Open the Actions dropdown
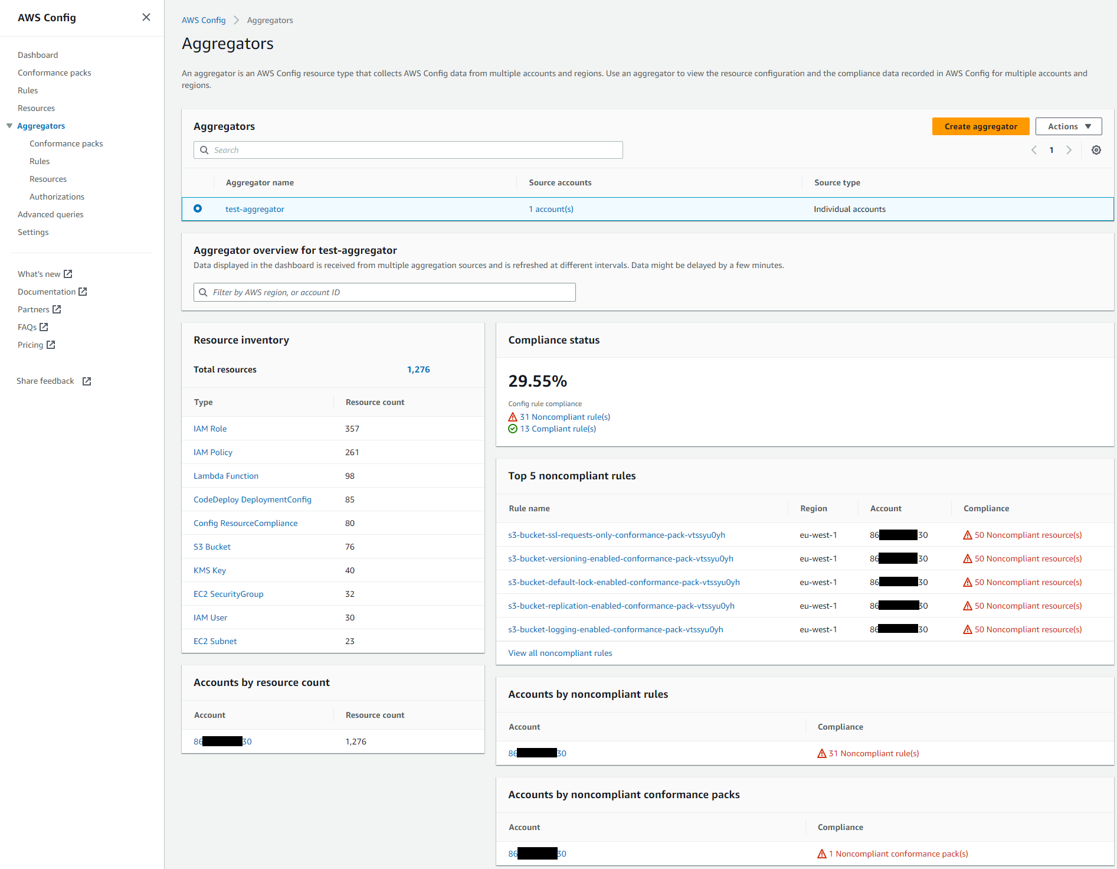This screenshot has width=1117, height=869. (1068, 126)
